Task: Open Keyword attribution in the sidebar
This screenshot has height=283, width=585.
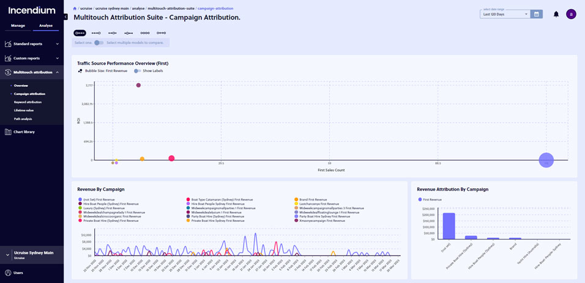Action: [x=28, y=102]
